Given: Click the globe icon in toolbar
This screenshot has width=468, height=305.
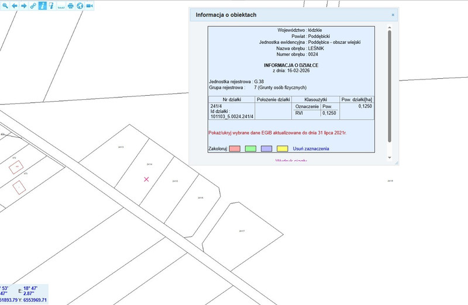Looking at the screenshot, I should coord(80,5).
